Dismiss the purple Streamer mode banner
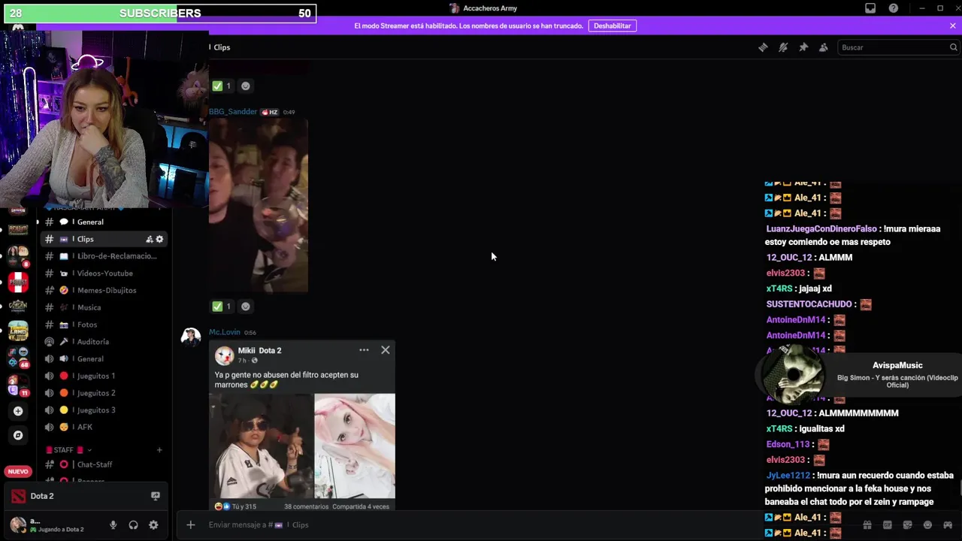Image resolution: width=962 pixels, height=541 pixels. click(953, 26)
